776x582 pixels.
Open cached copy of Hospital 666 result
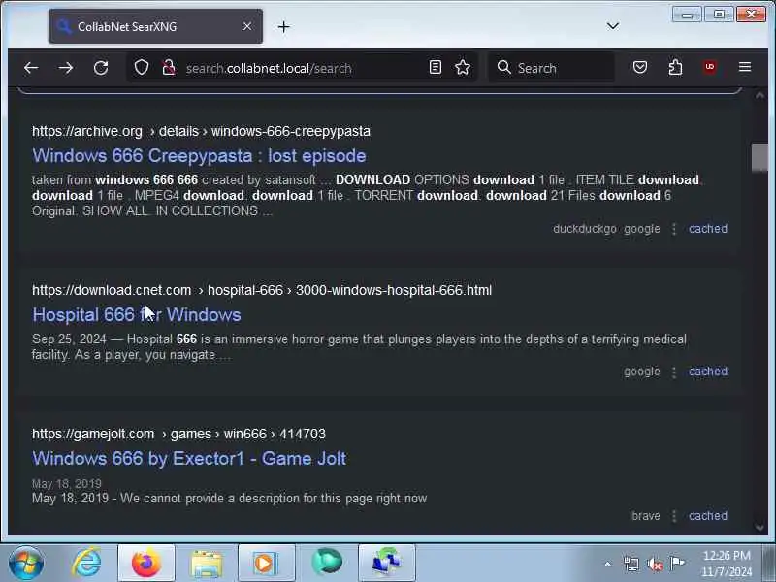(708, 372)
